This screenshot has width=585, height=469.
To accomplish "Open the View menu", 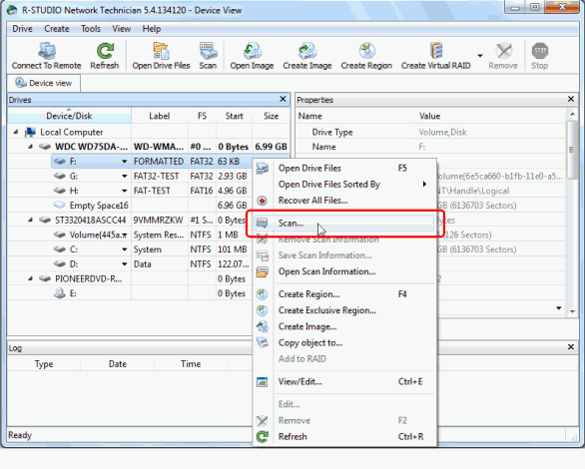I will tap(122, 29).
